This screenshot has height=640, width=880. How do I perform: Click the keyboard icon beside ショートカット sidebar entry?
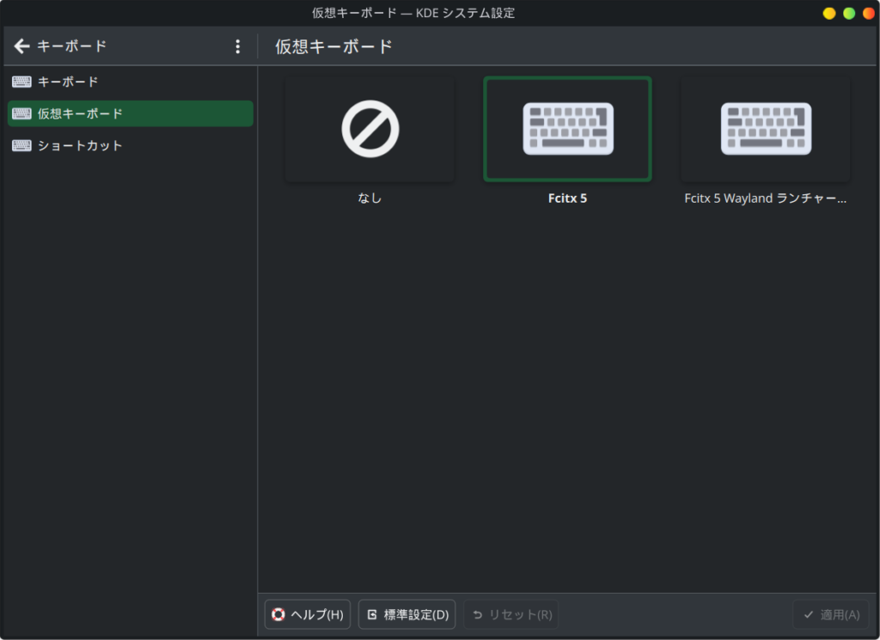pyautogui.click(x=21, y=145)
